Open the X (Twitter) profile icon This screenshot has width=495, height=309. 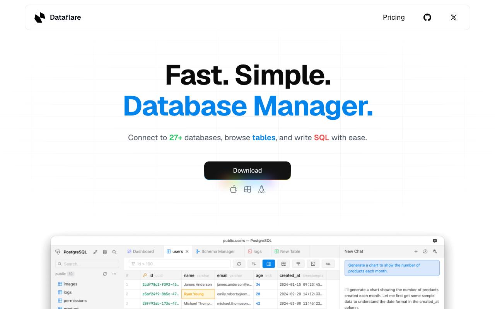point(454,17)
